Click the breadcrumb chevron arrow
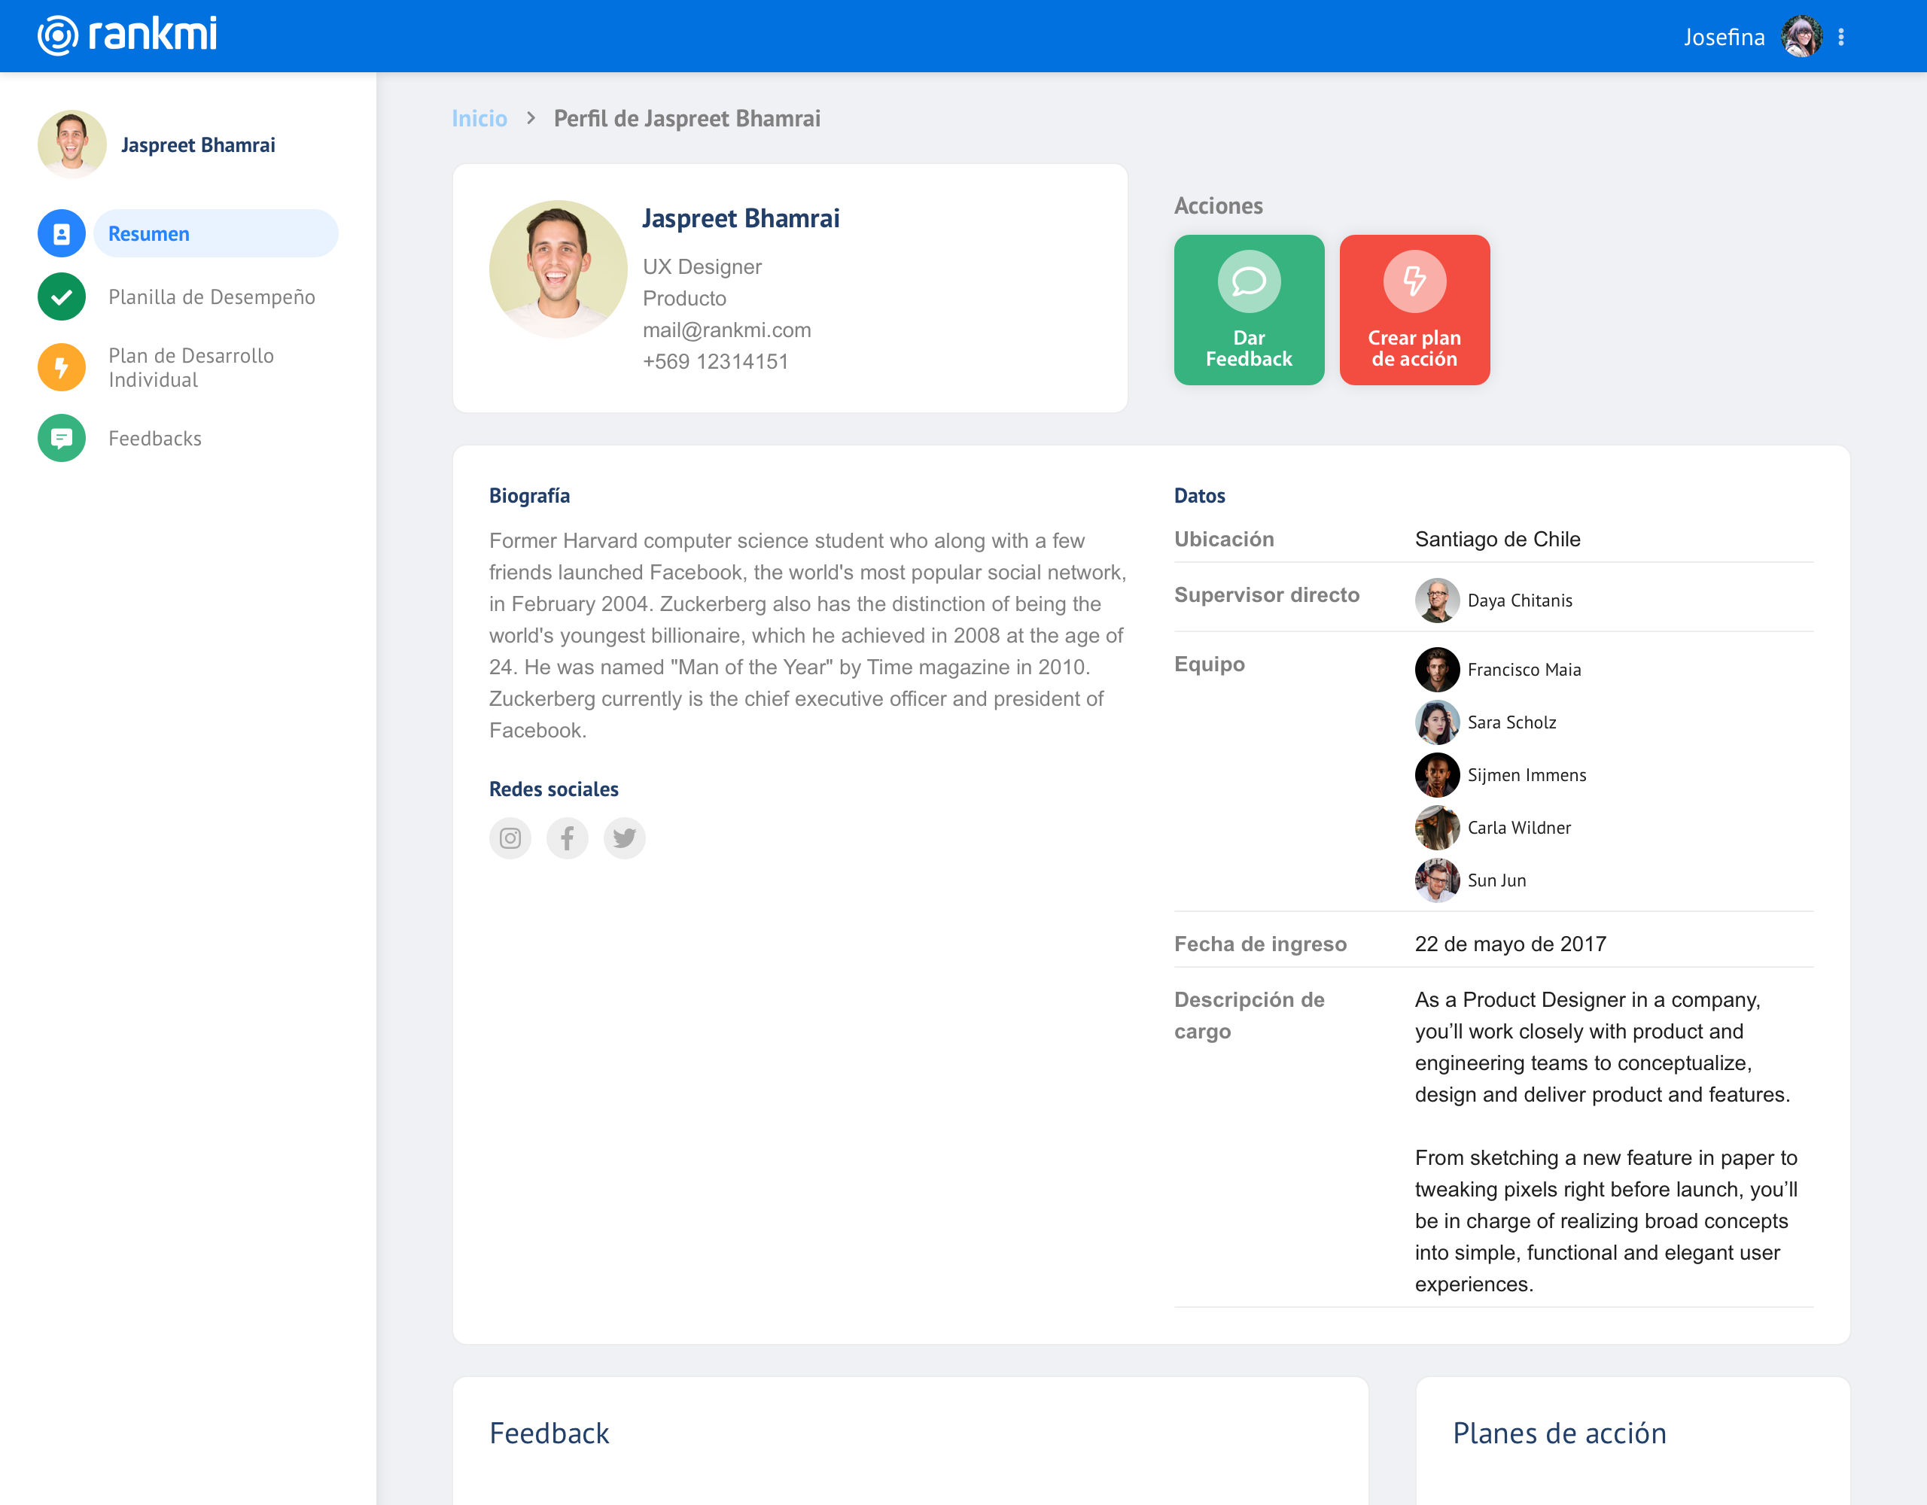 point(530,118)
